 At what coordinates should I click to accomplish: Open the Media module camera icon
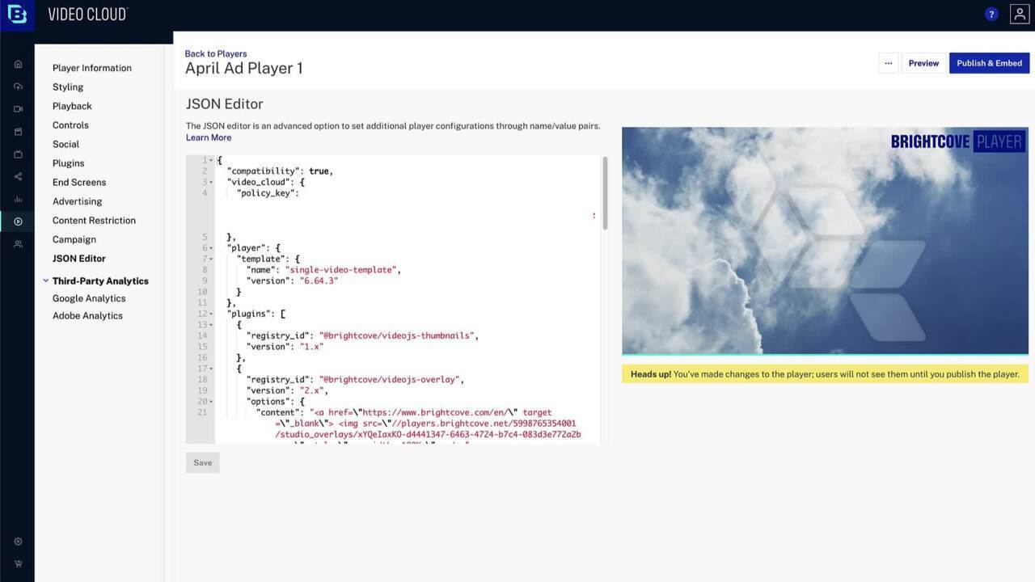pyautogui.click(x=18, y=109)
